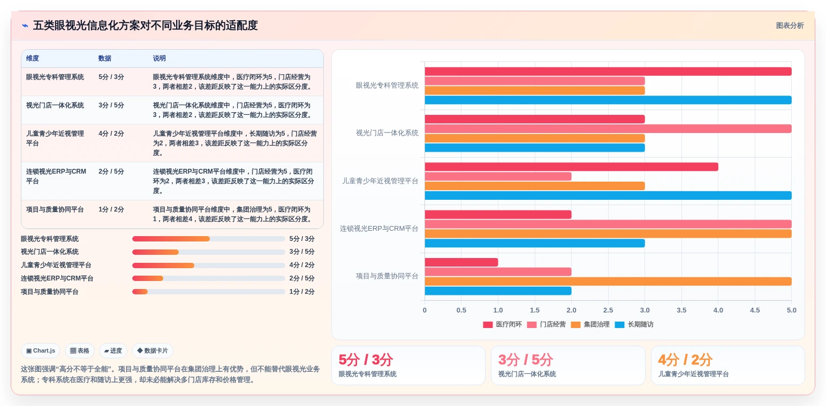Click the lightning icon beside the title
This screenshot has height=406, width=826.
(x=25, y=26)
